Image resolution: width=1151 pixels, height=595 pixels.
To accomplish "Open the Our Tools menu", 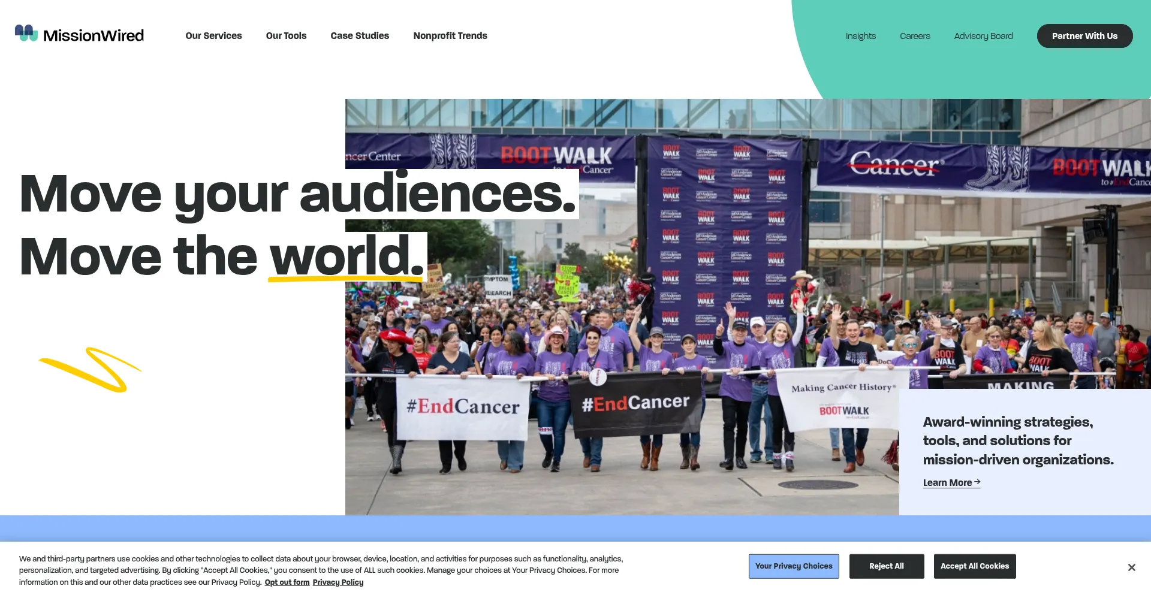I will 286,36.
